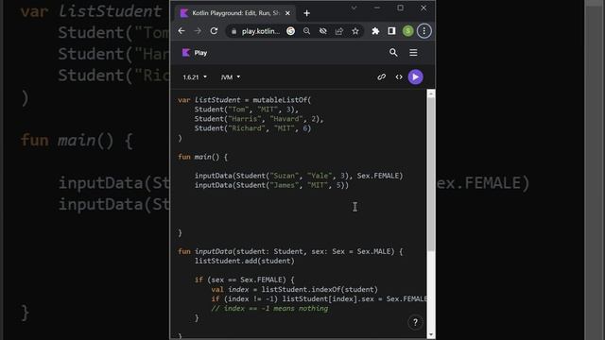This screenshot has height=340, width=605.
Task: Go back with the browser back arrow
Action: [x=181, y=31]
